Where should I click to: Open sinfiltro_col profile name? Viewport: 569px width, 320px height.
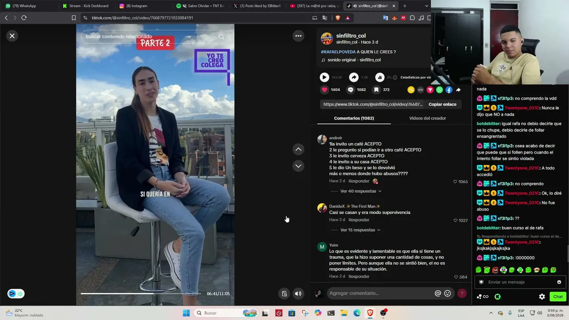click(351, 36)
